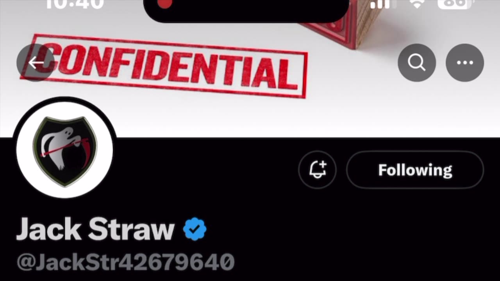Tap the clock time in the status bar
Screen dimensions: 500x281
point(74,4)
